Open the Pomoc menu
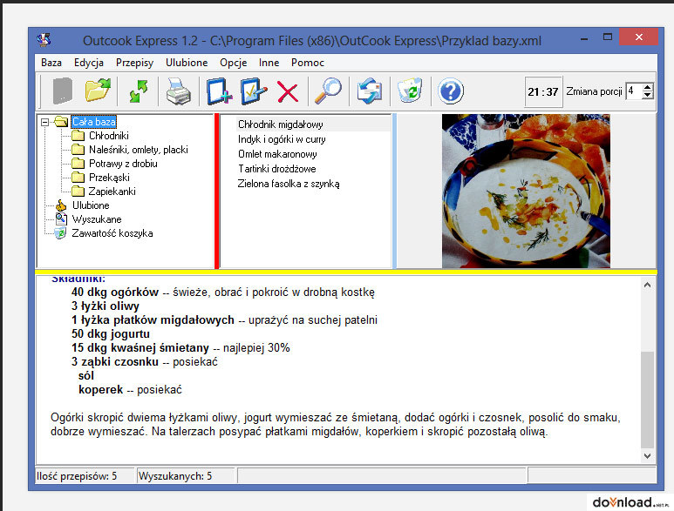 click(307, 63)
